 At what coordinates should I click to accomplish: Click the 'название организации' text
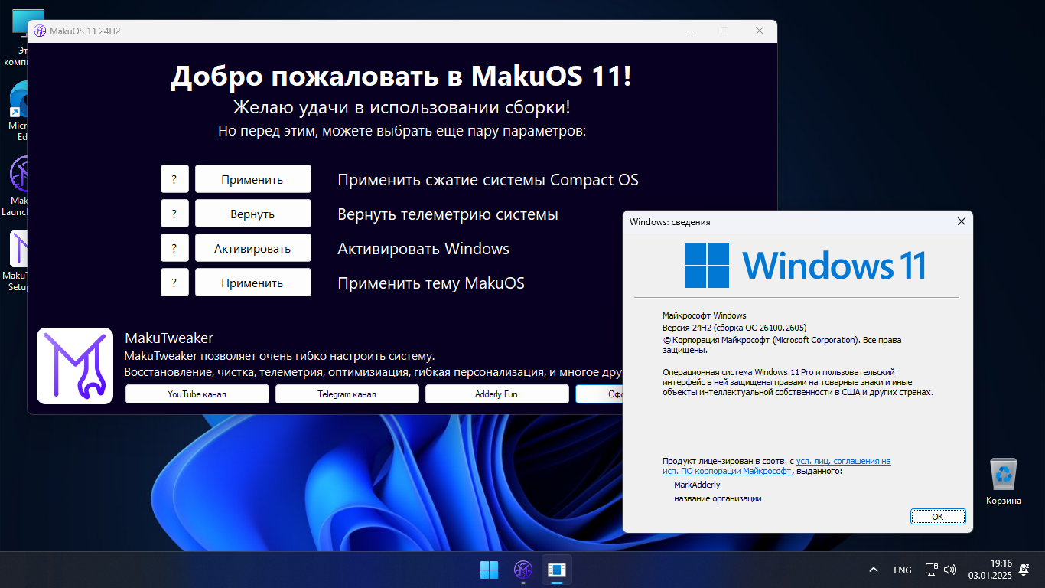click(x=718, y=498)
